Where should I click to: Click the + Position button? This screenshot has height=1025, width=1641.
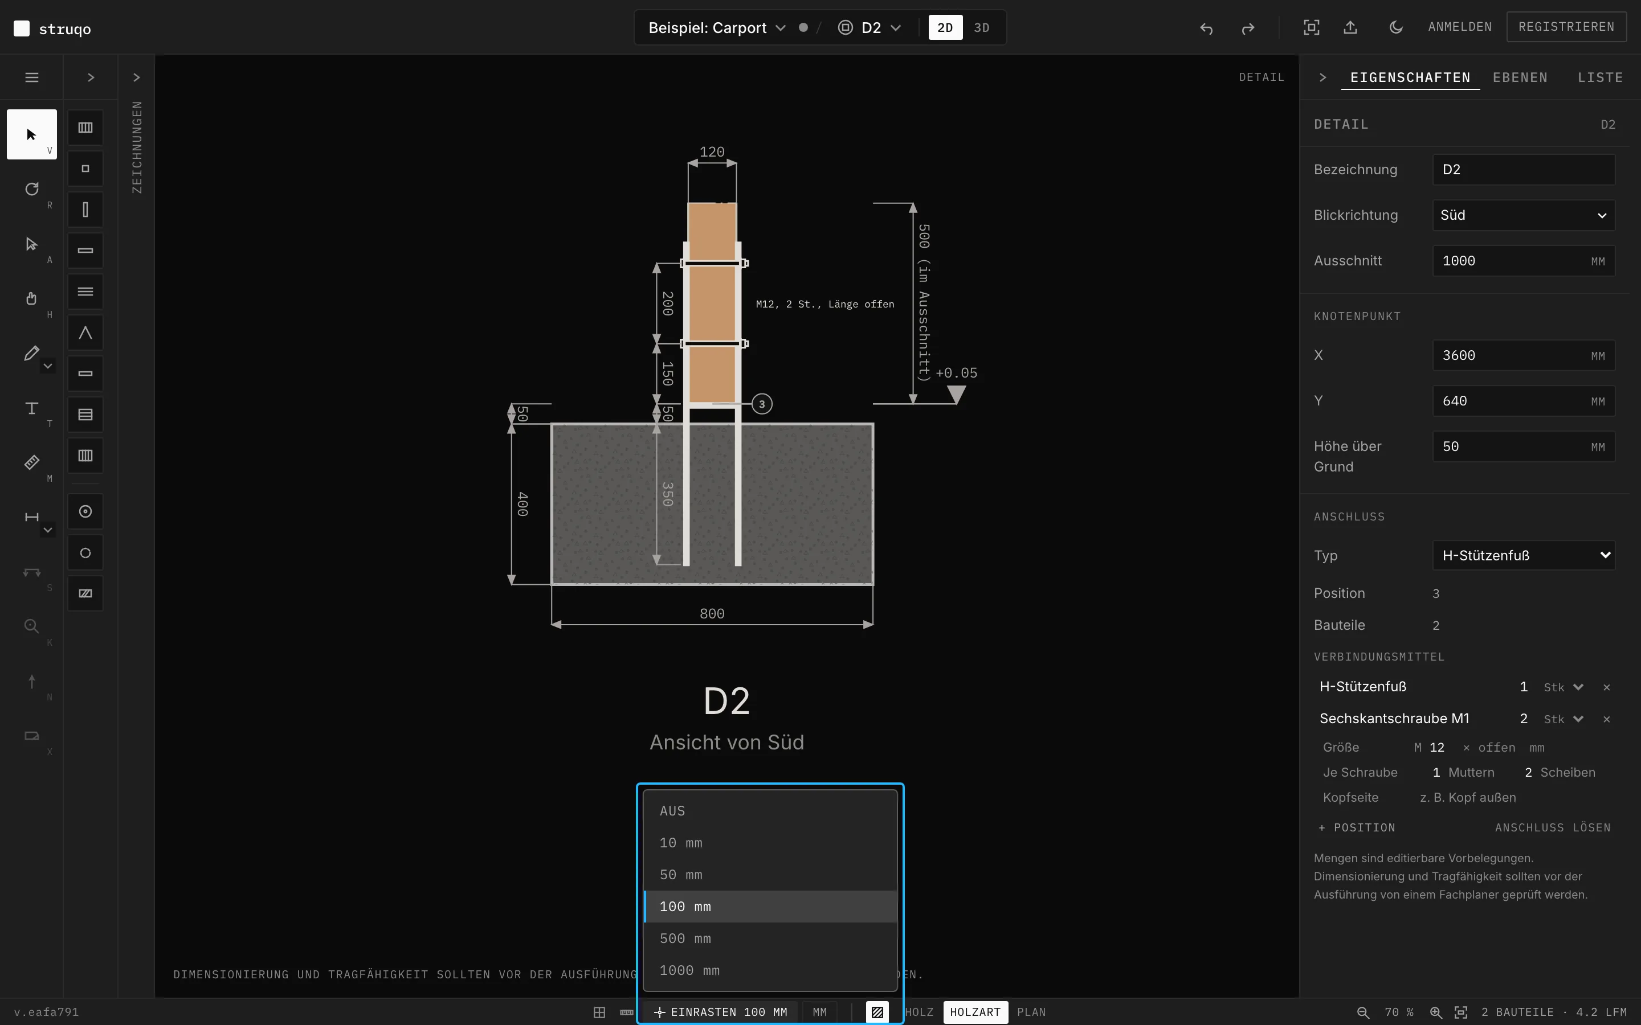pyautogui.click(x=1356, y=828)
